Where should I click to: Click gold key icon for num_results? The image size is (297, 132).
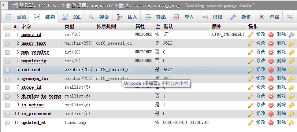pos(291,52)
